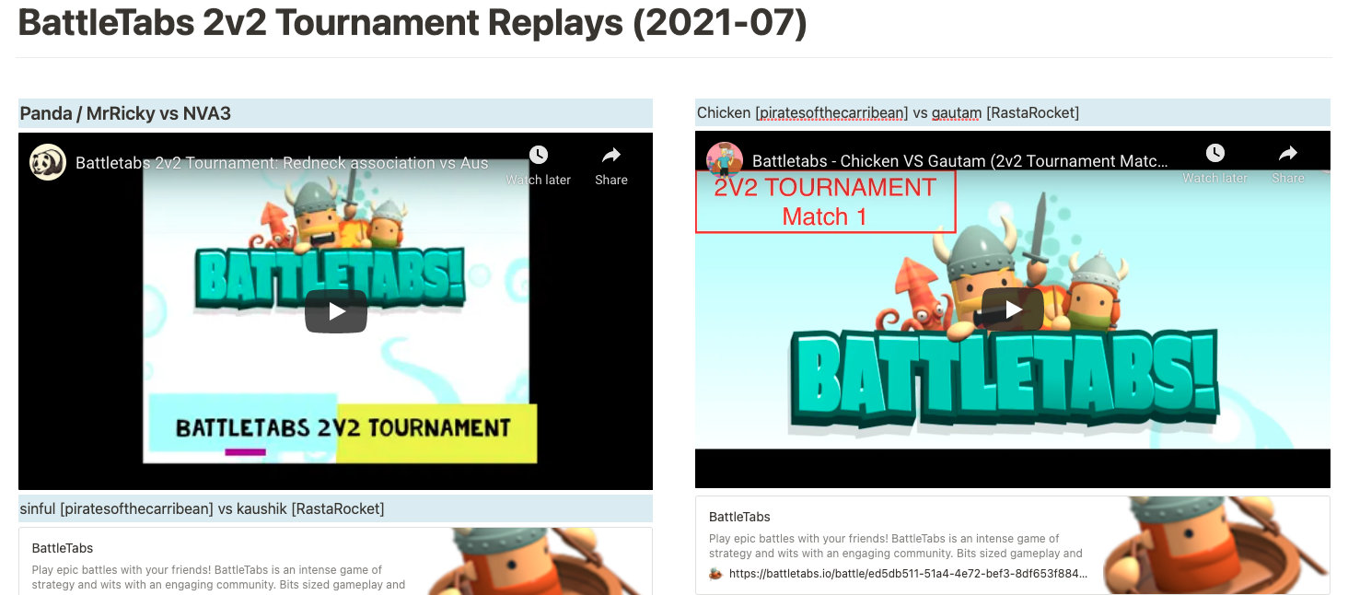Play the Chicken VS Gautam video
The width and height of the screenshot is (1348, 595).
[x=1013, y=309]
